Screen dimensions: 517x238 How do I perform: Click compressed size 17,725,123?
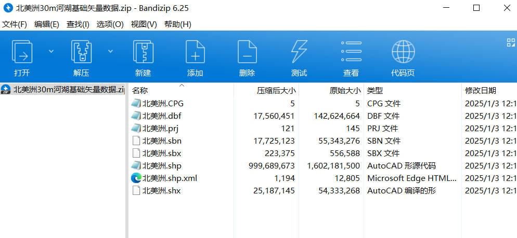tap(274, 141)
